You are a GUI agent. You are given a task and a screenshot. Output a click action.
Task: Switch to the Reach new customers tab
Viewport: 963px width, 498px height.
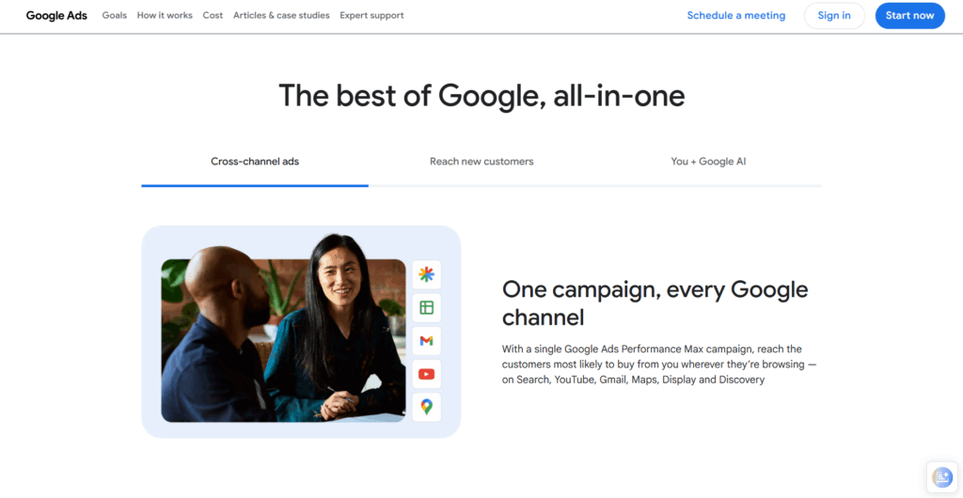coord(481,162)
